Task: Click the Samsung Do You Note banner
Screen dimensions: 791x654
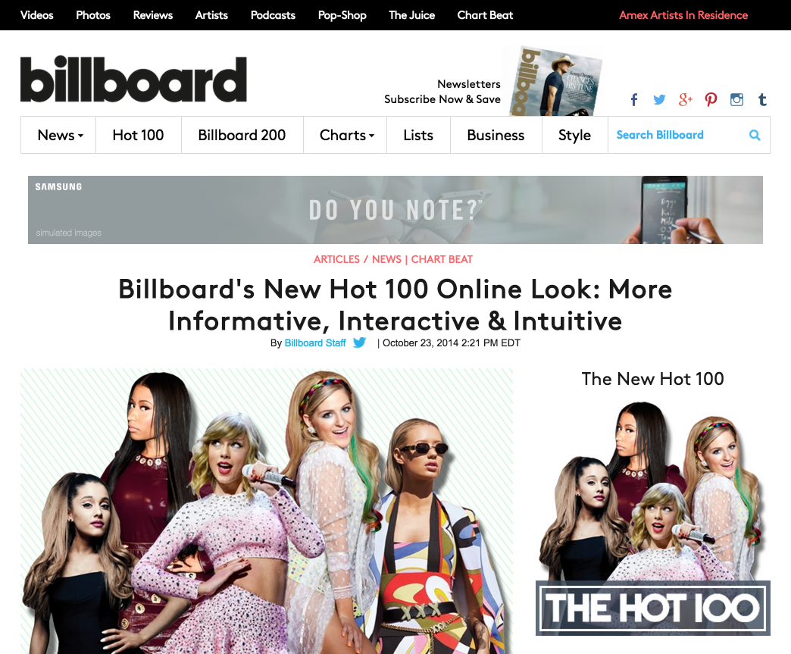Action: (x=395, y=209)
